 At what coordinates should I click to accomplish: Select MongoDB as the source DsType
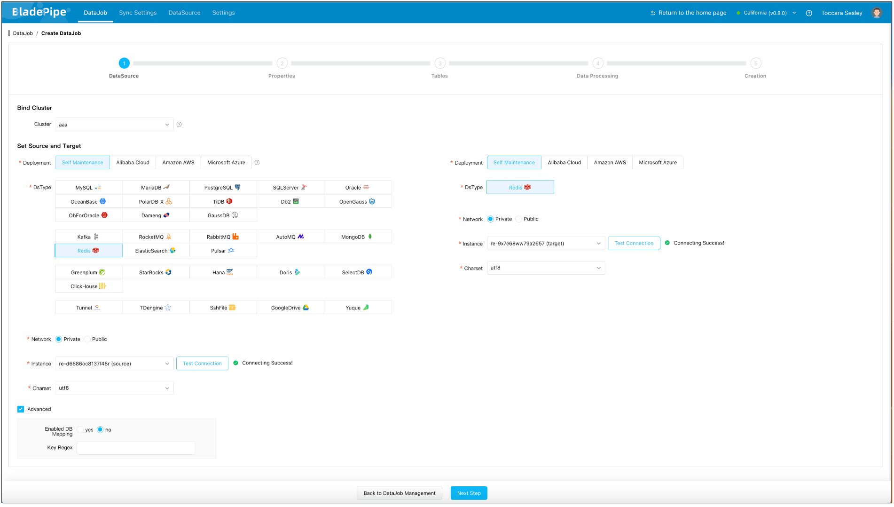357,237
